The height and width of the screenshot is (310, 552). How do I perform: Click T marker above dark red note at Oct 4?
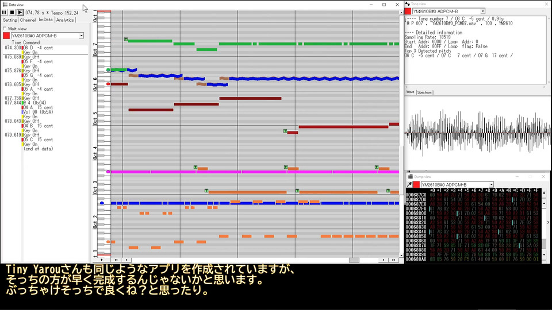coord(285,131)
